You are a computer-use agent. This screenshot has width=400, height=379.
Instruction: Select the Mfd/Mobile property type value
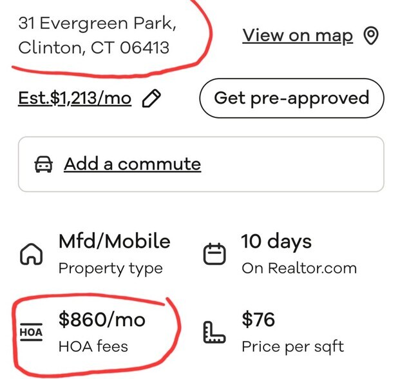pyautogui.click(x=115, y=242)
